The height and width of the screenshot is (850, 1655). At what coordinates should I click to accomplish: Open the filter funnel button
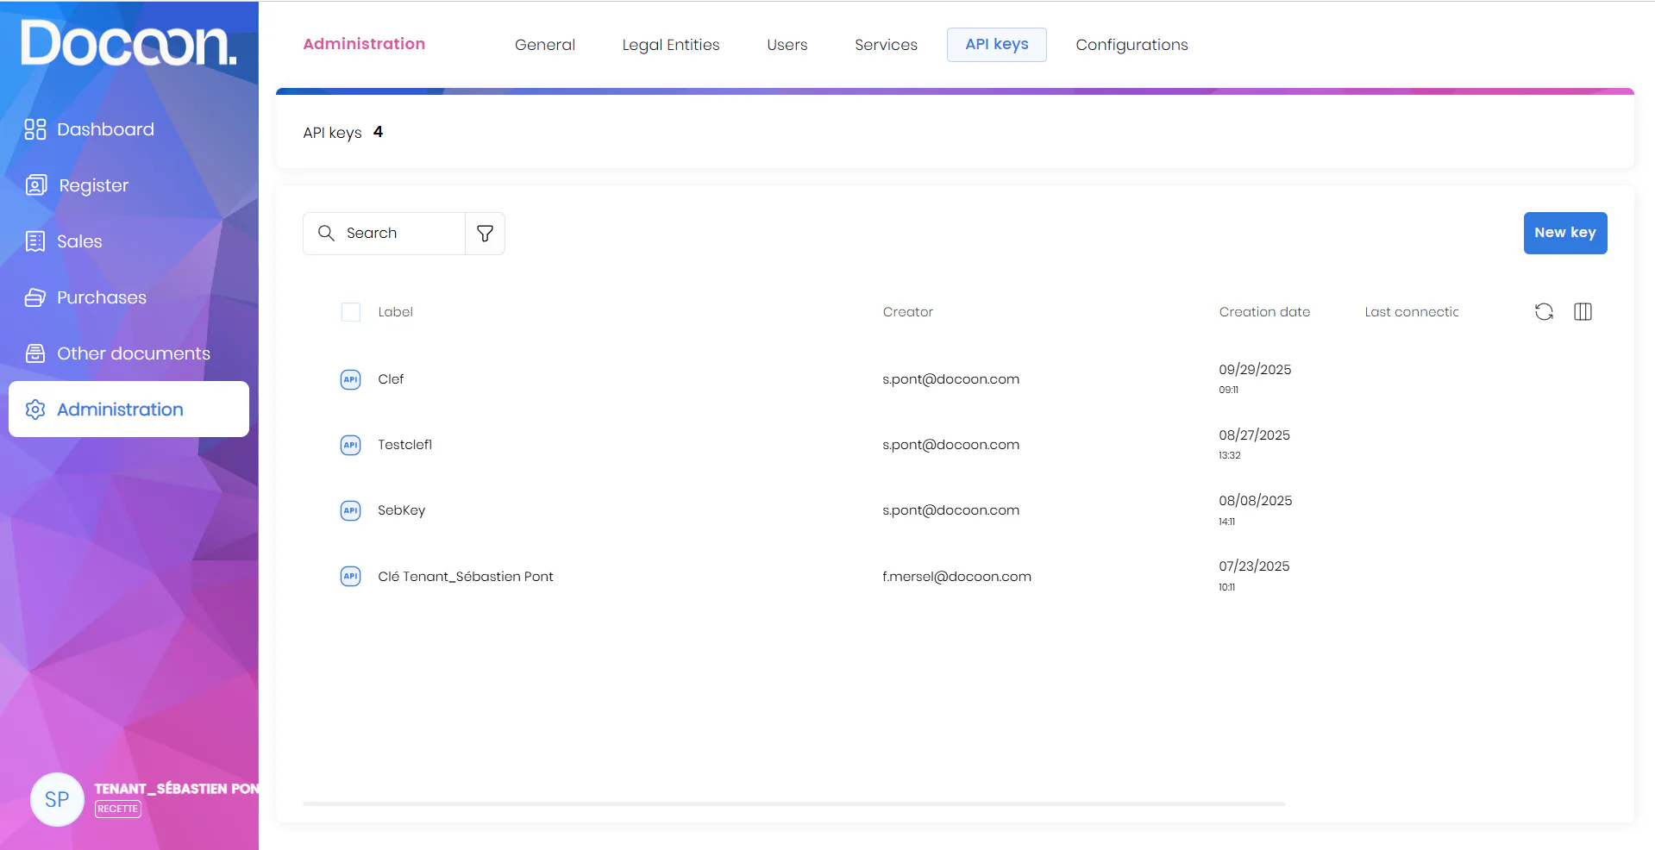486,234
